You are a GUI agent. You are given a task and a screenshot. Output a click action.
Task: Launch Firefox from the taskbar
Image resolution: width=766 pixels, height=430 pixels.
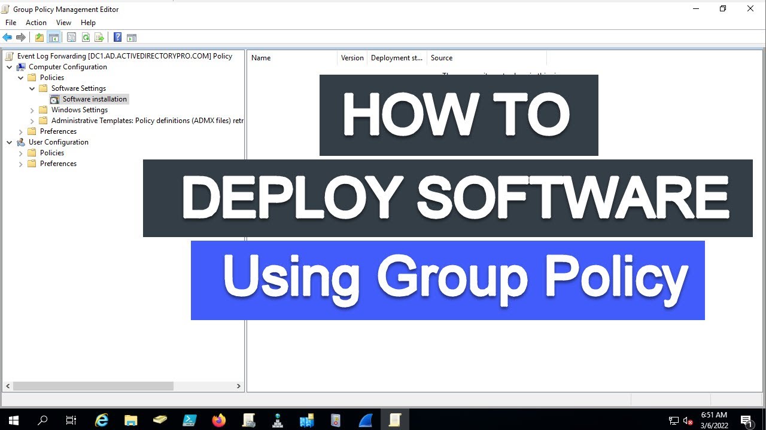click(219, 420)
